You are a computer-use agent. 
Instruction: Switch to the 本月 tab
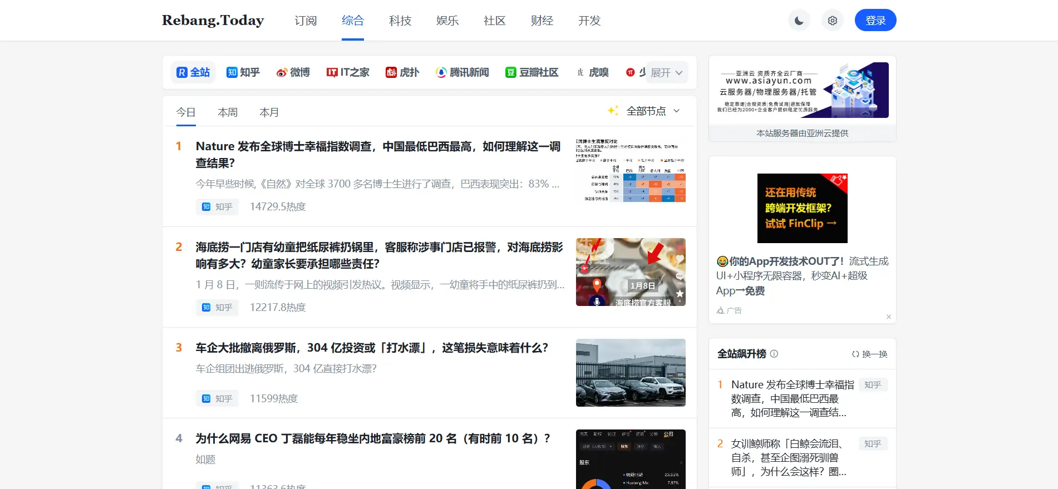tap(269, 112)
